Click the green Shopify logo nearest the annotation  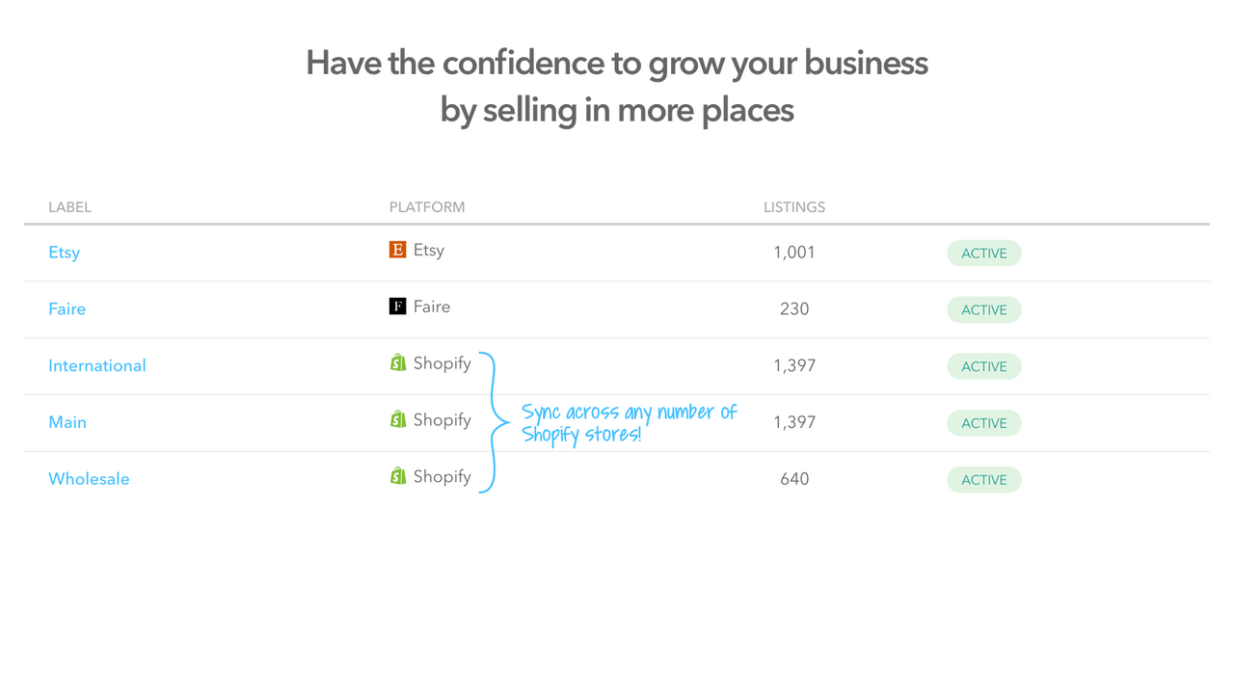396,419
